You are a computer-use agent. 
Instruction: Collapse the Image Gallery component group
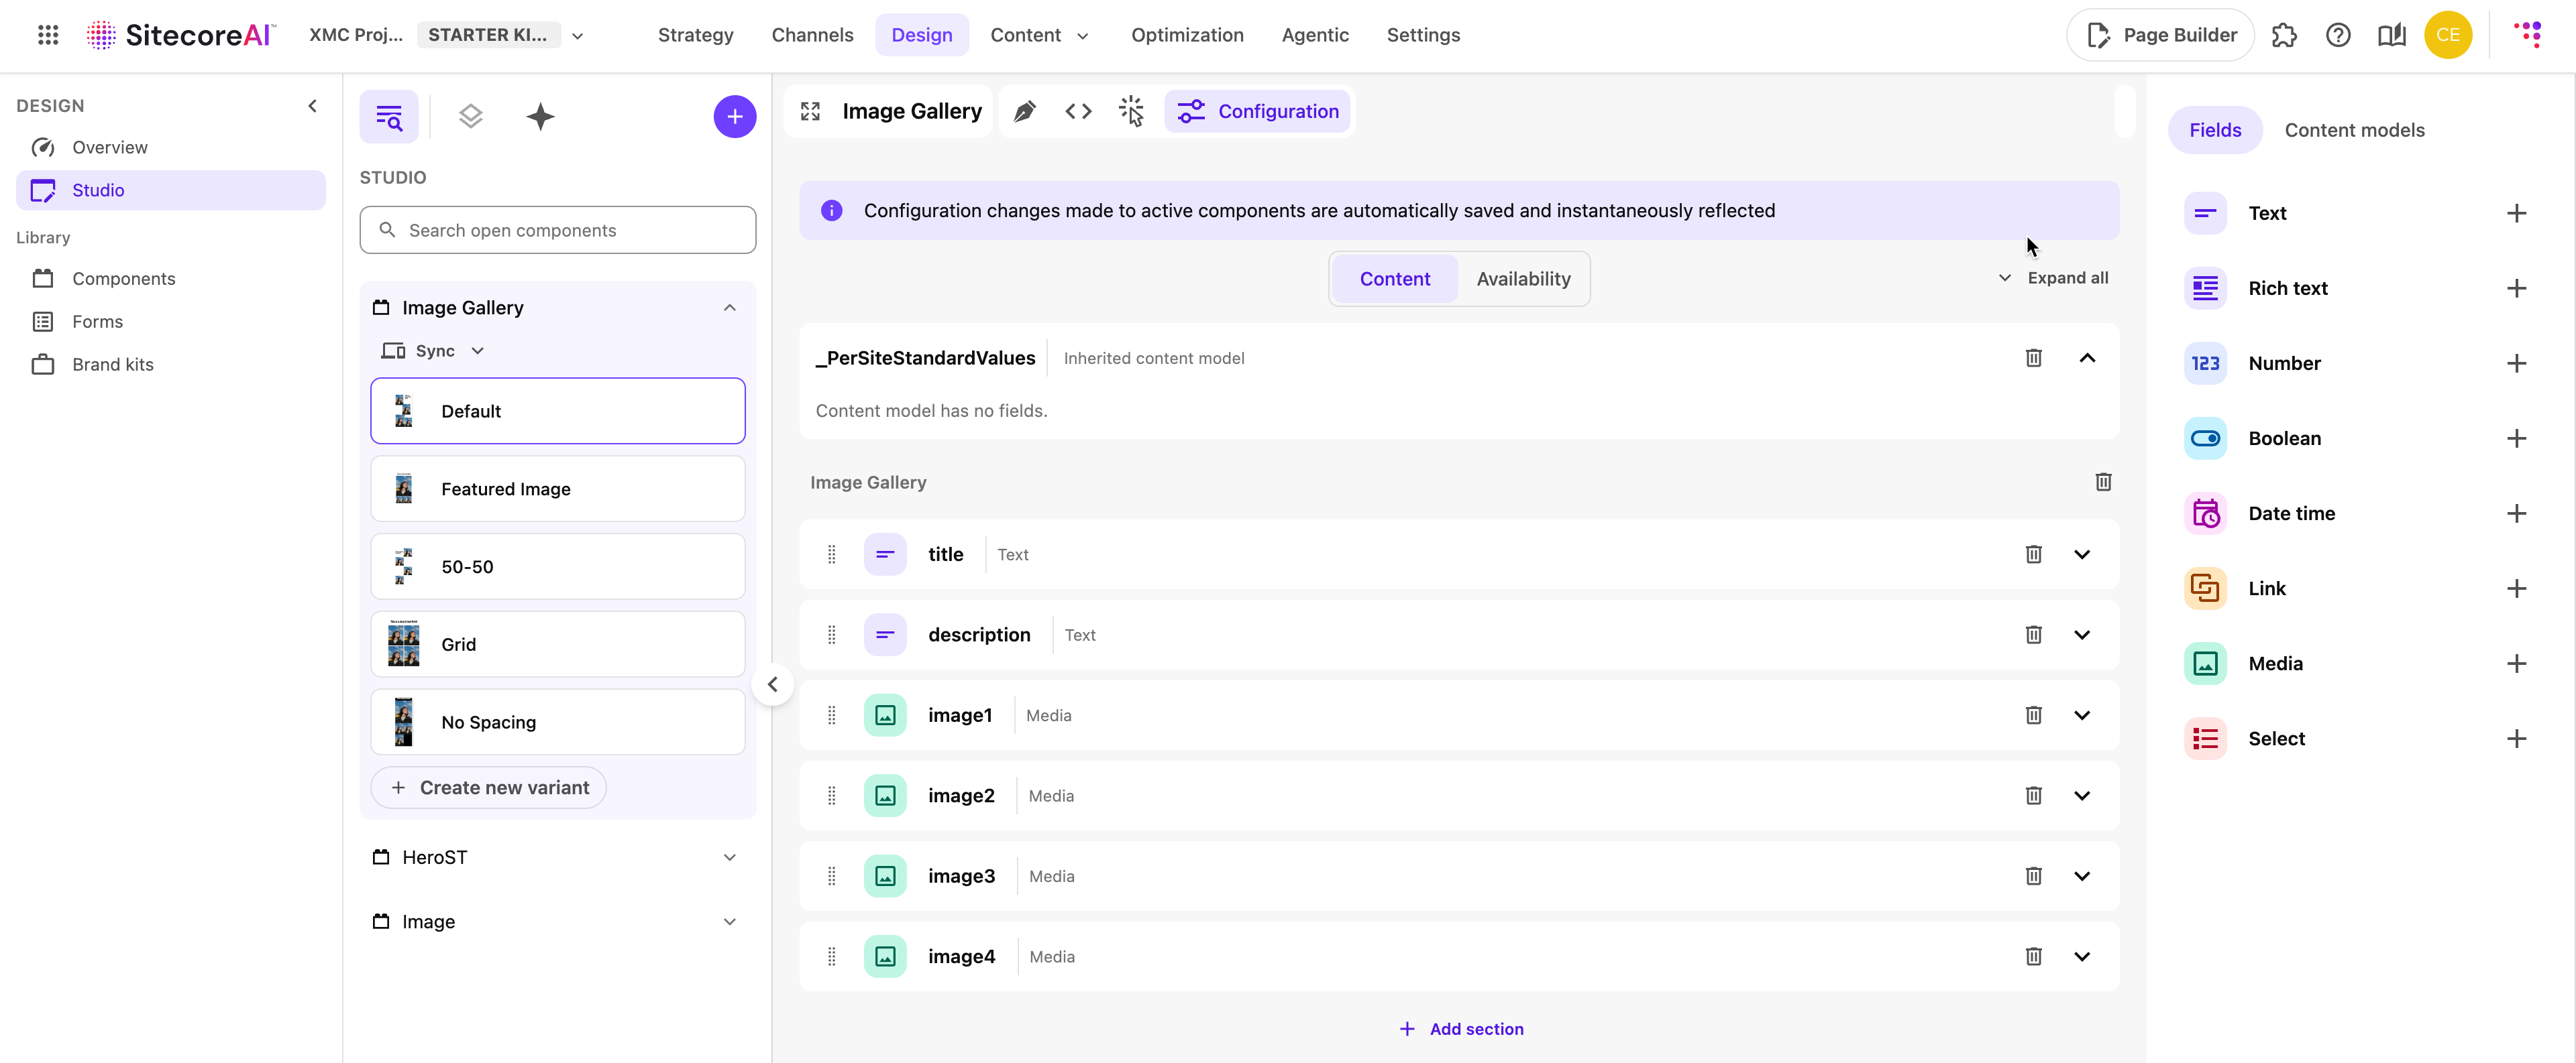point(730,308)
